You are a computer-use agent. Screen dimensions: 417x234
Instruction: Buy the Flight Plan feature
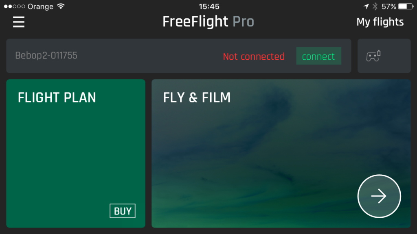click(x=122, y=211)
